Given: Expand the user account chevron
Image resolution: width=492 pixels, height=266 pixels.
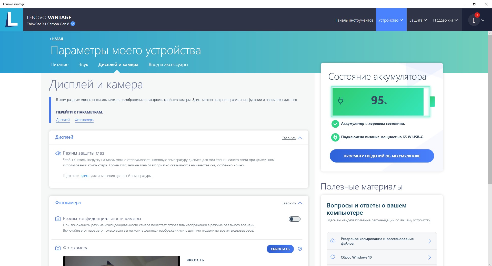Looking at the screenshot, I should [483, 20].
